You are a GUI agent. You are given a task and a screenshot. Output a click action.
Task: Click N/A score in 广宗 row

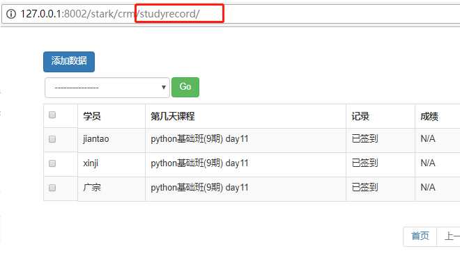coord(428,188)
